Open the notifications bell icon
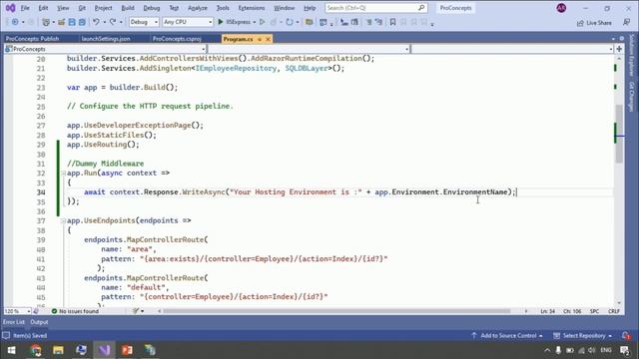639x359 pixels. coord(626,336)
